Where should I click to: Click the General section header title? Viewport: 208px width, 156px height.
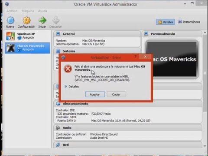coord(68,34)
